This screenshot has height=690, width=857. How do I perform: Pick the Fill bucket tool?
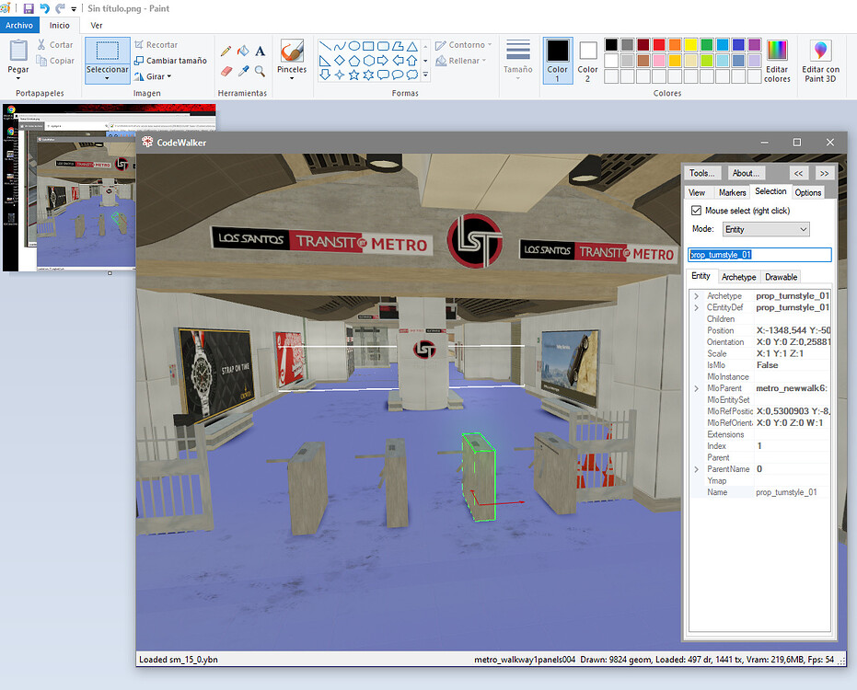243,52
